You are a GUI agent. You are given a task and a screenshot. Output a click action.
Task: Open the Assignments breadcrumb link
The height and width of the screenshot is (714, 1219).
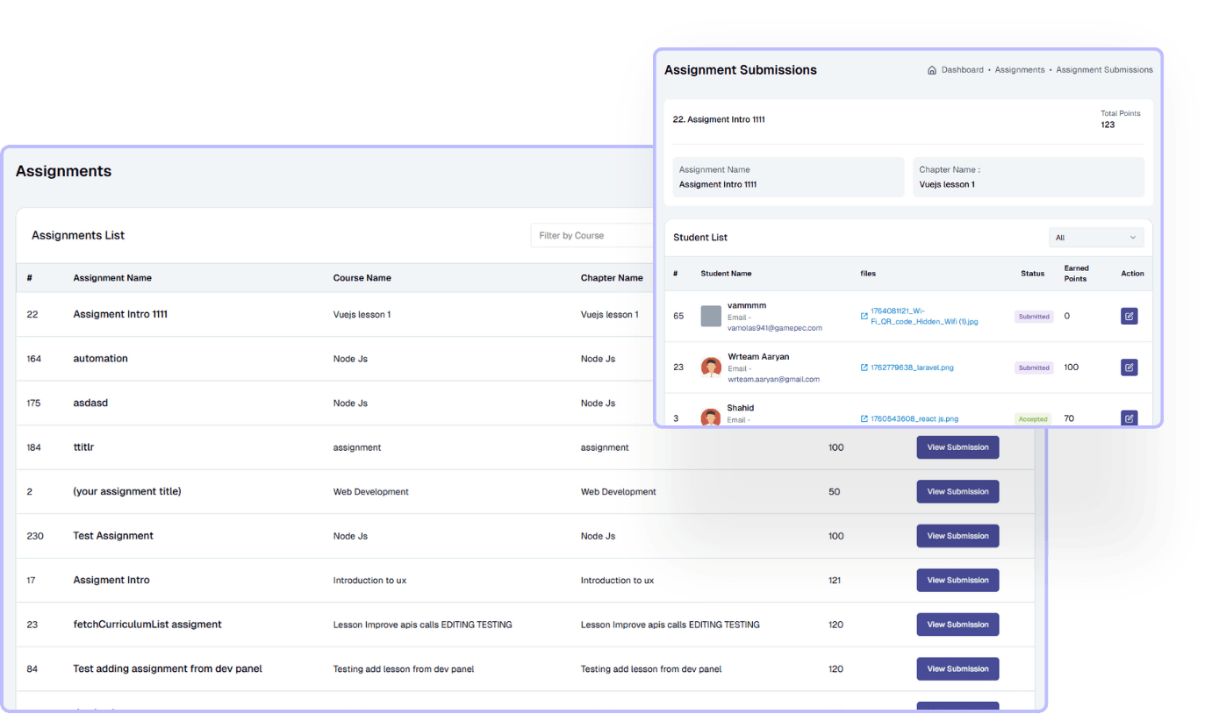(1020, 70)
